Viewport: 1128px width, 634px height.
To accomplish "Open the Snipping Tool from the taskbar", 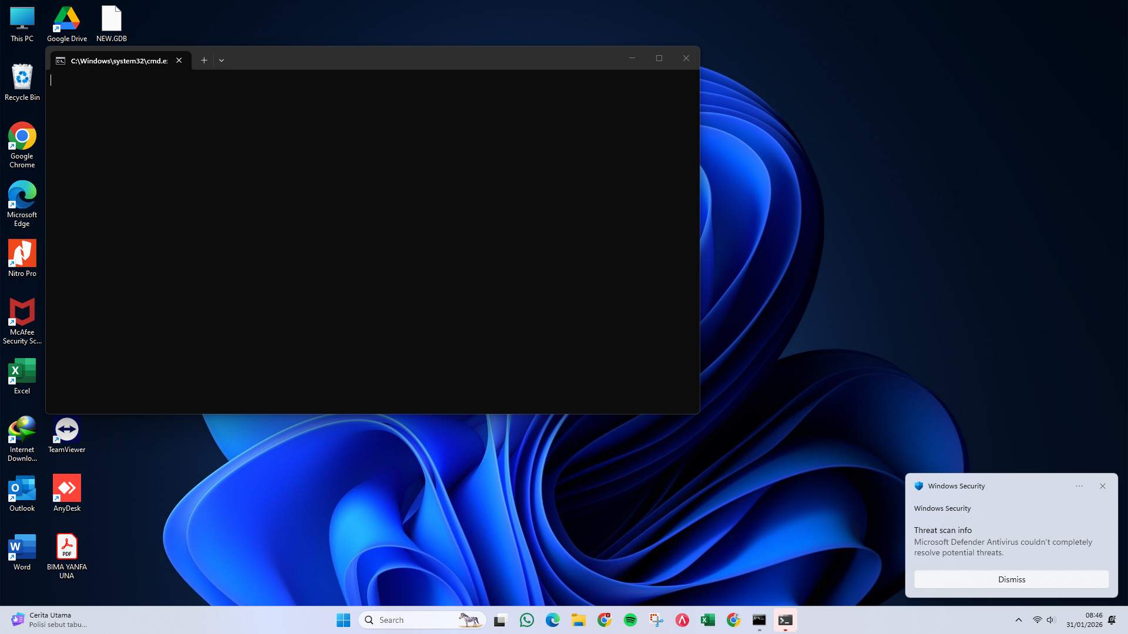I will click(x=656, y=619).
